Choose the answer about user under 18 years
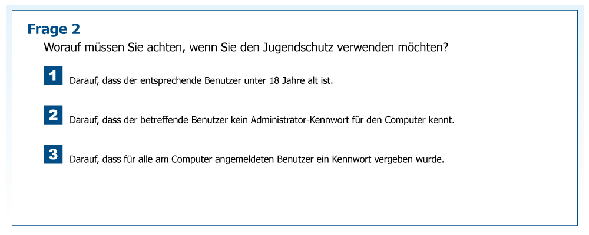Screen dimensions: 589x235 pos(201,80)
